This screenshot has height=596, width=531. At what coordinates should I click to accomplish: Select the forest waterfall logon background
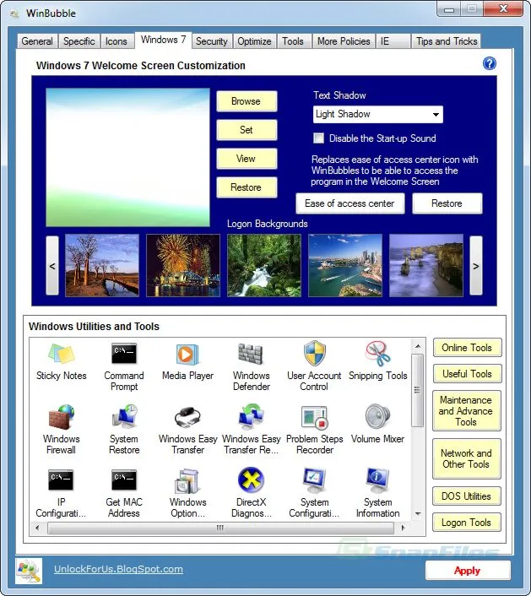click(x=264, y=265)
